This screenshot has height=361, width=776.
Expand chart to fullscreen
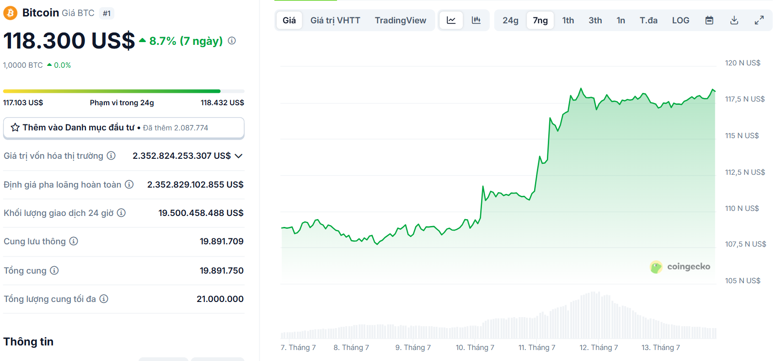(x=759, y=20)
